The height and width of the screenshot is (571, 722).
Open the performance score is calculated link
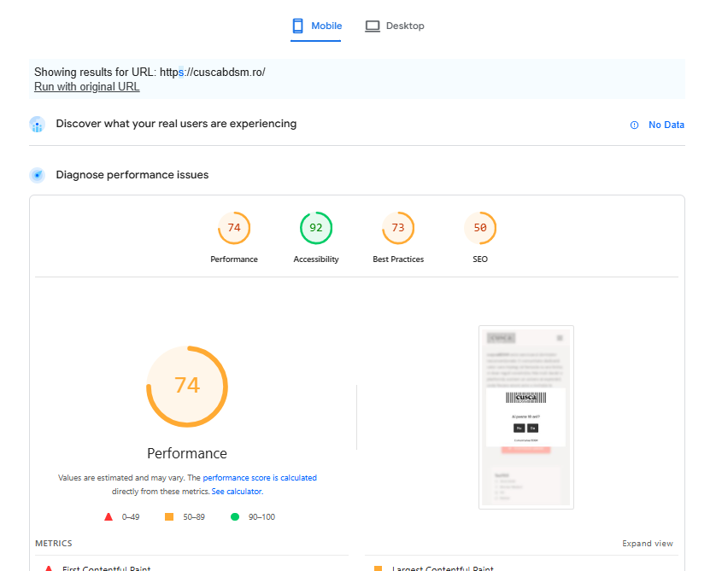pos(260,478)
